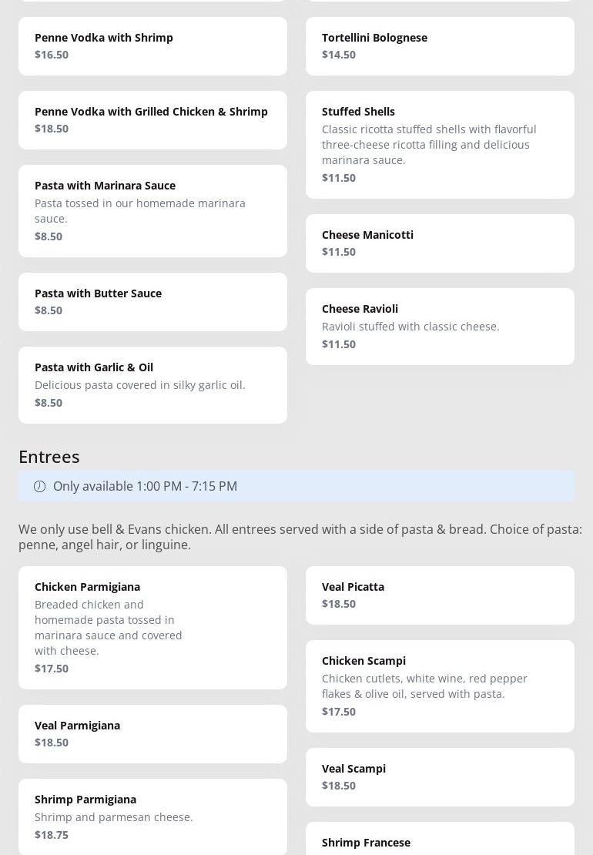Open Veal Parmigiana entree card
This screenshot has height=855, width=593.
click(152, 734)
